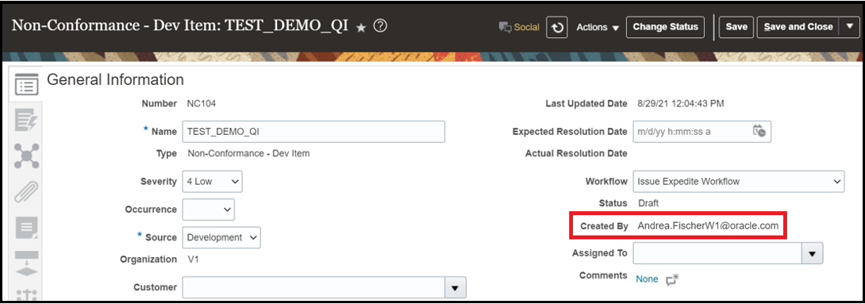Click the General Information heading
Viewport: 865px width, 304px height.
(x=115, y=80)
